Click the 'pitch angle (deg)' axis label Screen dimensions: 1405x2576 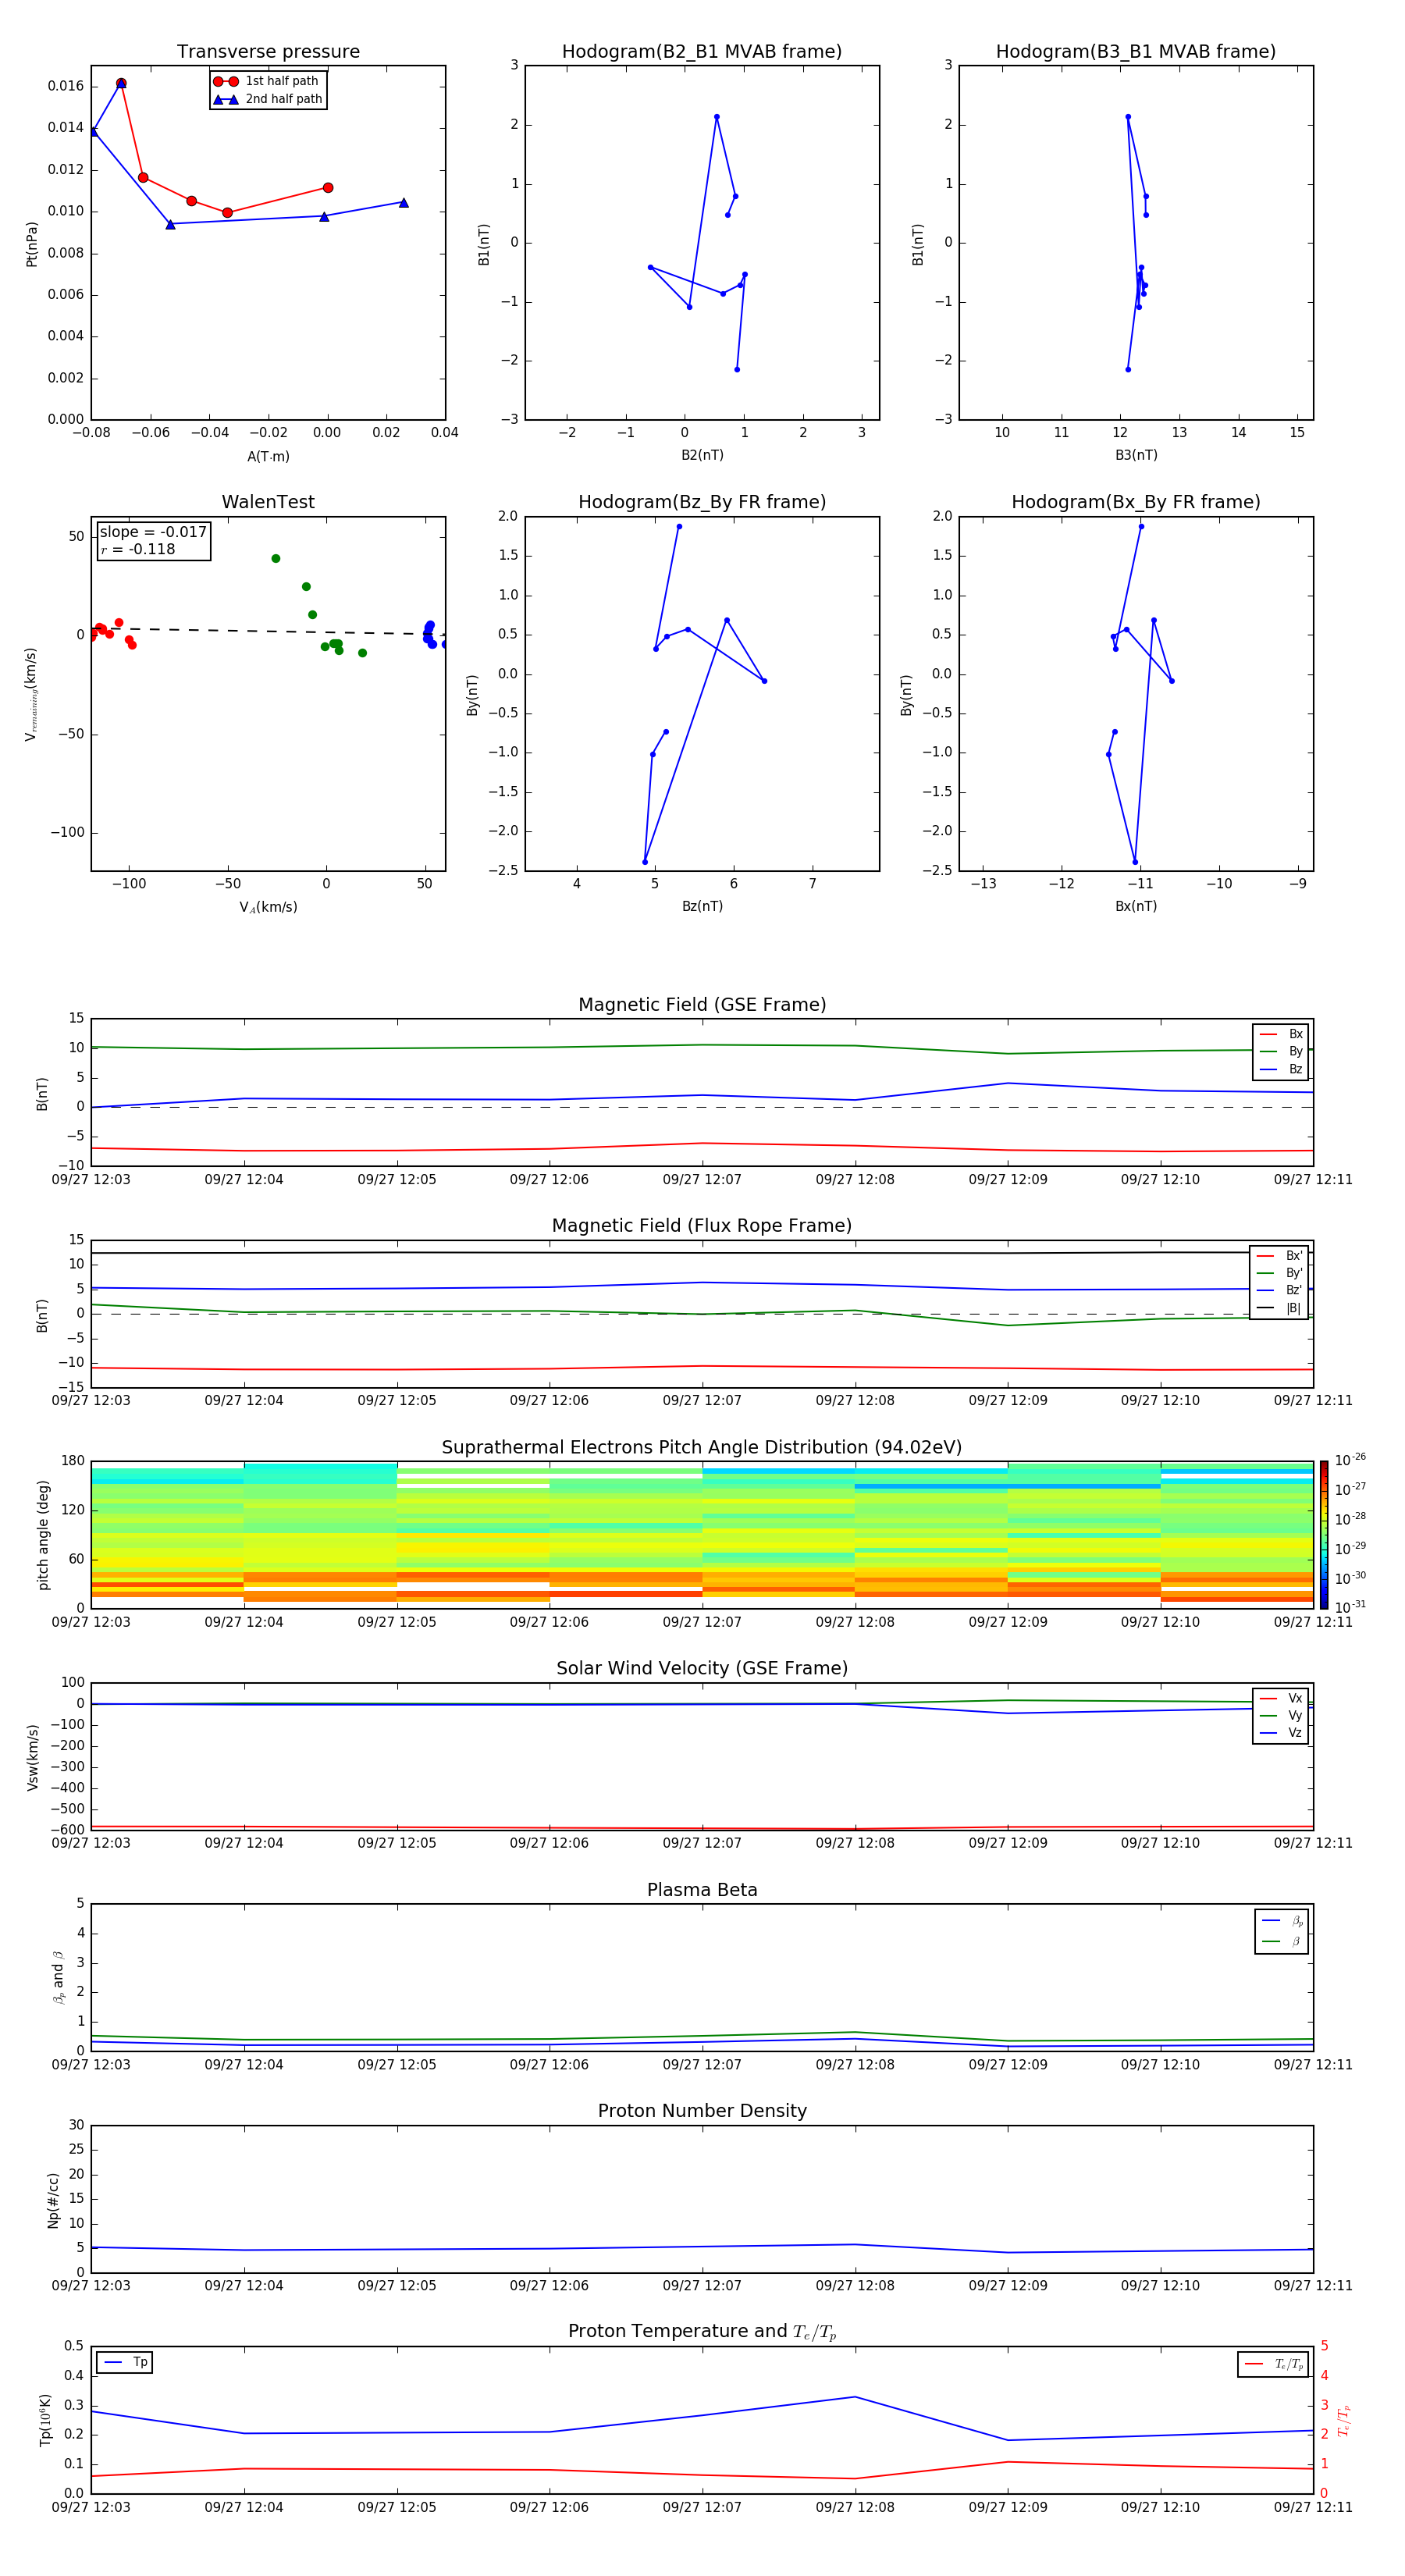coord(42,1535)
